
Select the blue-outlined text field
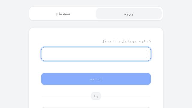click(x=96, y=54)
